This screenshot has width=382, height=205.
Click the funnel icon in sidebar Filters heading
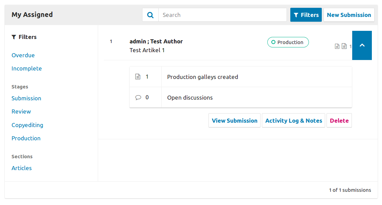[14, 37]
